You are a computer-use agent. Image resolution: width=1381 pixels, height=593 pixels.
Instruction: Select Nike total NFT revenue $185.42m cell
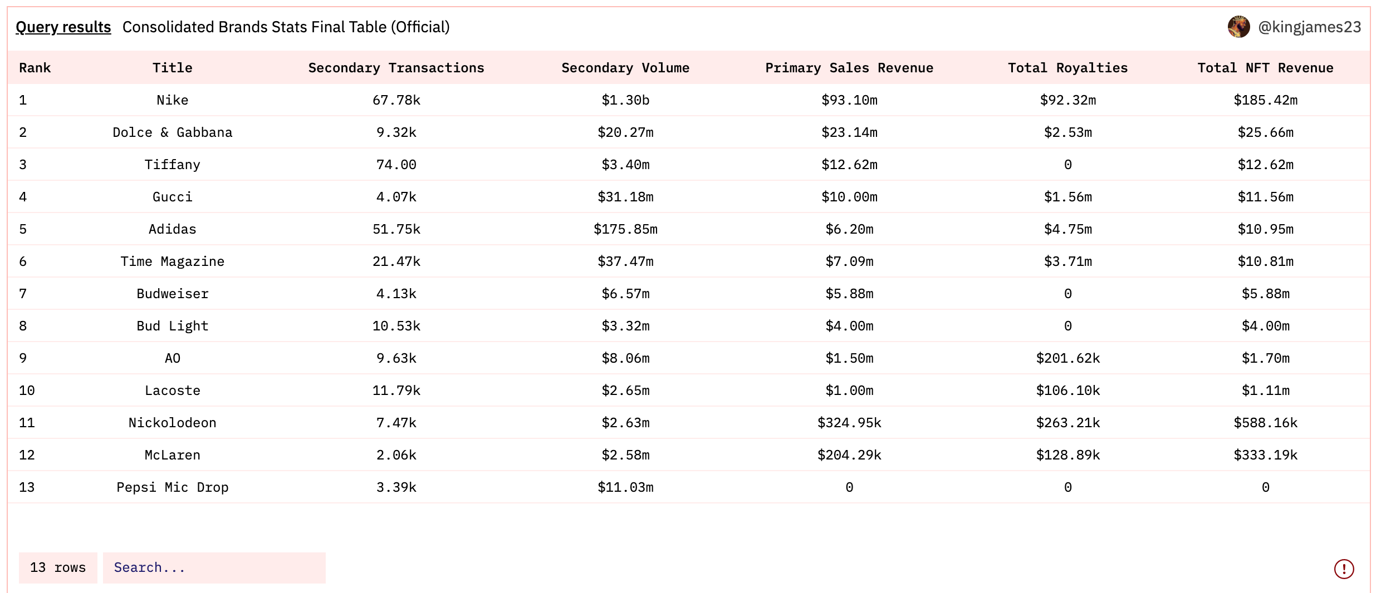[1265, 100]
